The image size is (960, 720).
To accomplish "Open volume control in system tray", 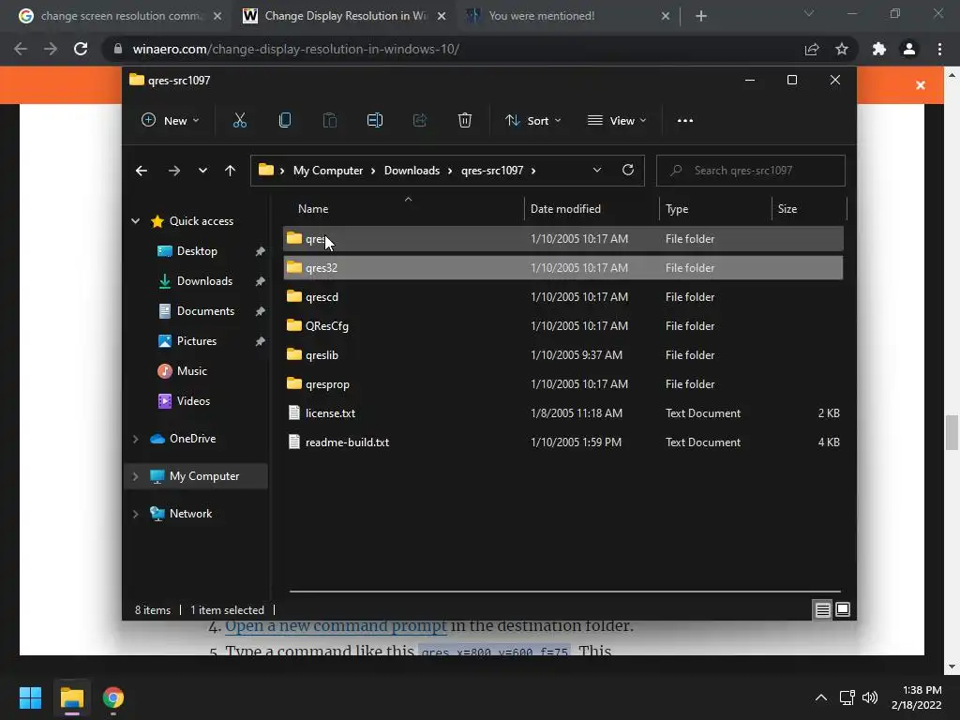I will click(x=869, y=697).
